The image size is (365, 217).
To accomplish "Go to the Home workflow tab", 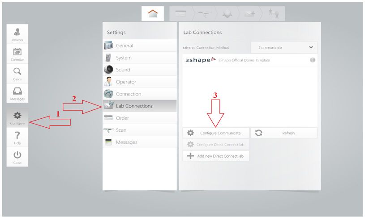I will tap(153, 14).
